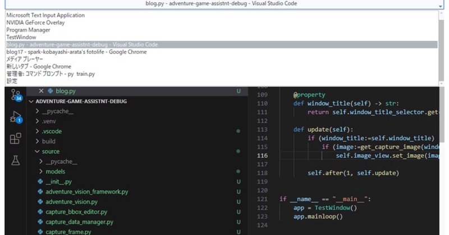Viewport: 449px width, 235px height.
Task: Open Run and Debug view icon
Action: tap(16, 117)
